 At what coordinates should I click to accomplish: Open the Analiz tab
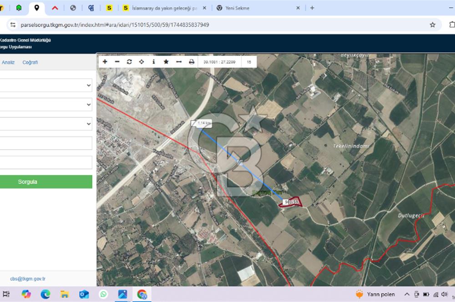pyautogui.click(x=8, y=62)
